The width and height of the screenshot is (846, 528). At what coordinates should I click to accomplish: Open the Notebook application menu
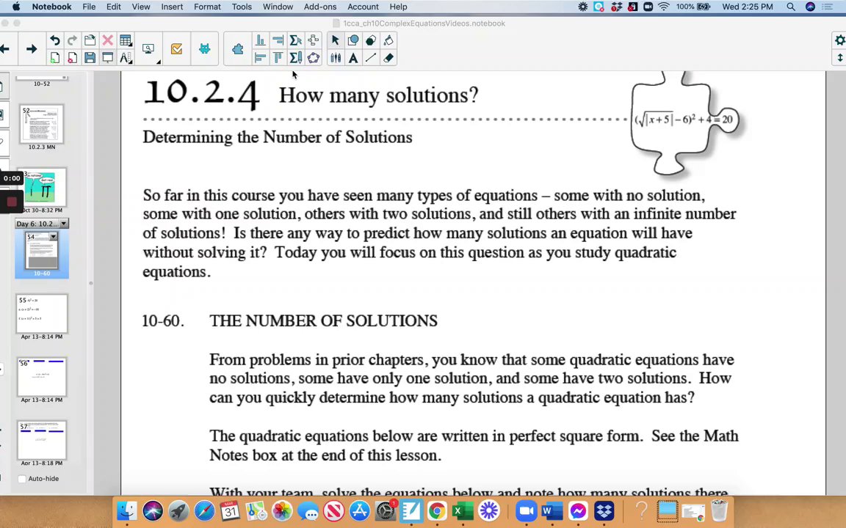coord(51,7)
